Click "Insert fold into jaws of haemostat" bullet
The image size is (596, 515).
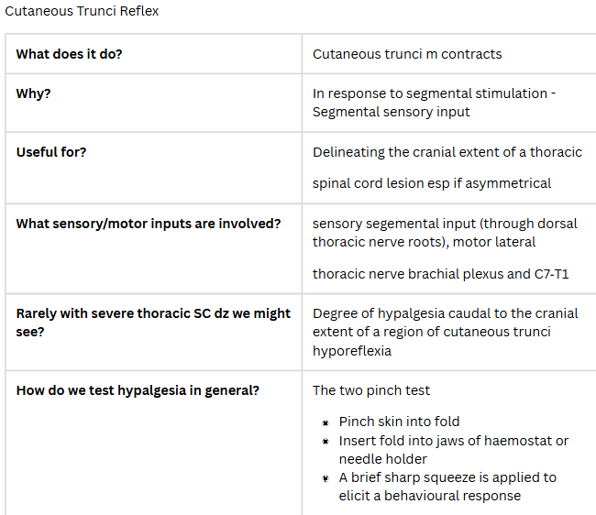(x=453, y=441)
